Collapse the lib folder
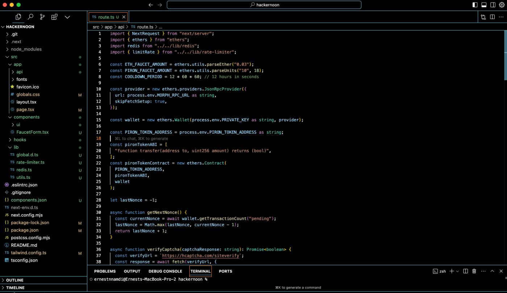Image resolution: width=507 pixels, height=293 pixels. click(43, 147)
